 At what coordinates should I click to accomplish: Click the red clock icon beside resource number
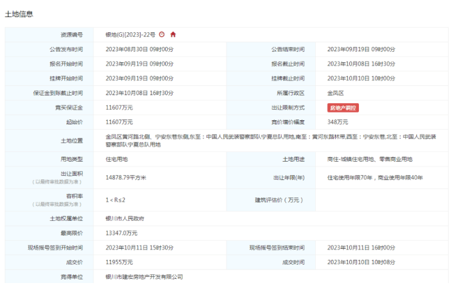coord(162,34)
